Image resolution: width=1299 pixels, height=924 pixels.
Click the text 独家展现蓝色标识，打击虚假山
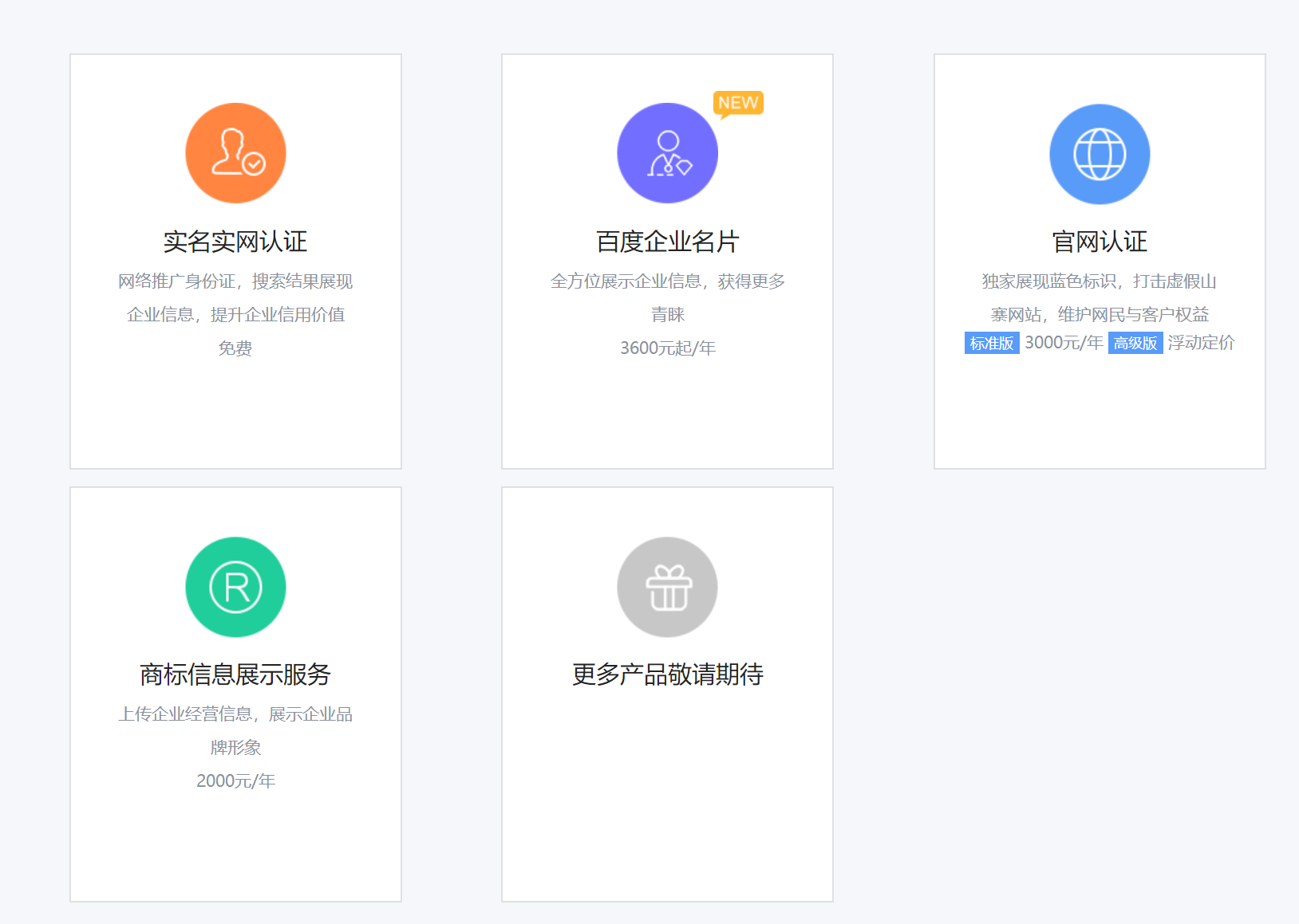pos(1100,281)
